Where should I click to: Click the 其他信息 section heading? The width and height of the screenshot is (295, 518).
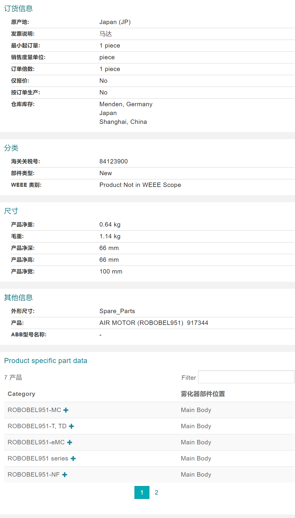18,298
